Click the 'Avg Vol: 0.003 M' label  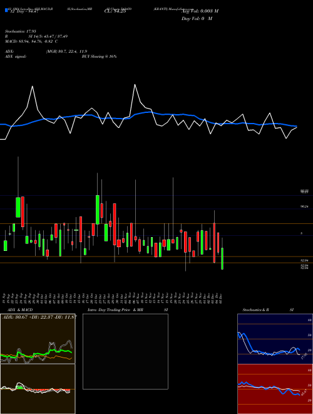coord(200,11)
